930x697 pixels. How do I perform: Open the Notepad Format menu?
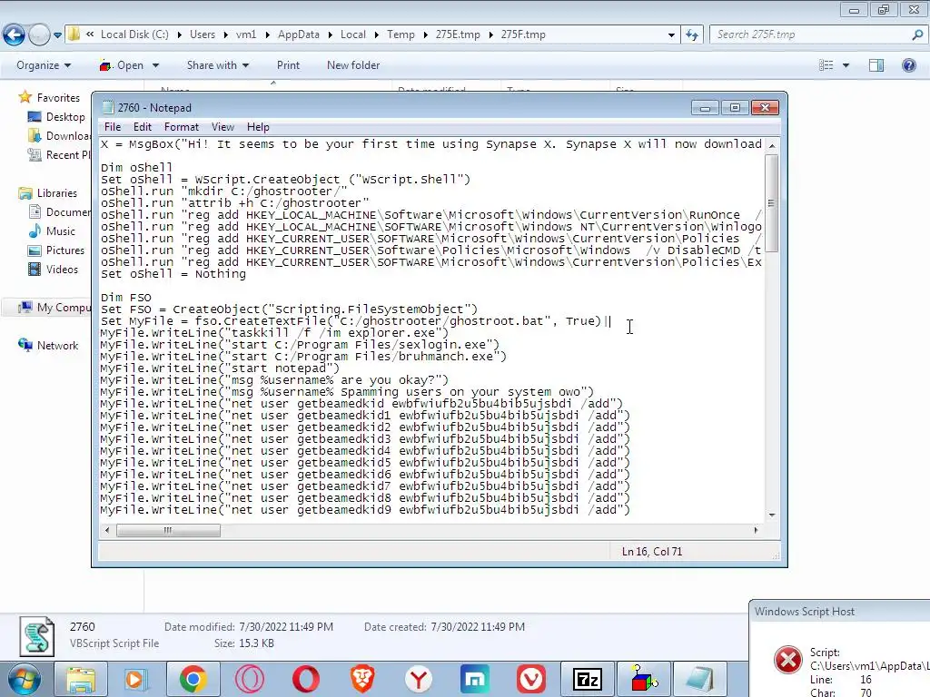[182, 127]
